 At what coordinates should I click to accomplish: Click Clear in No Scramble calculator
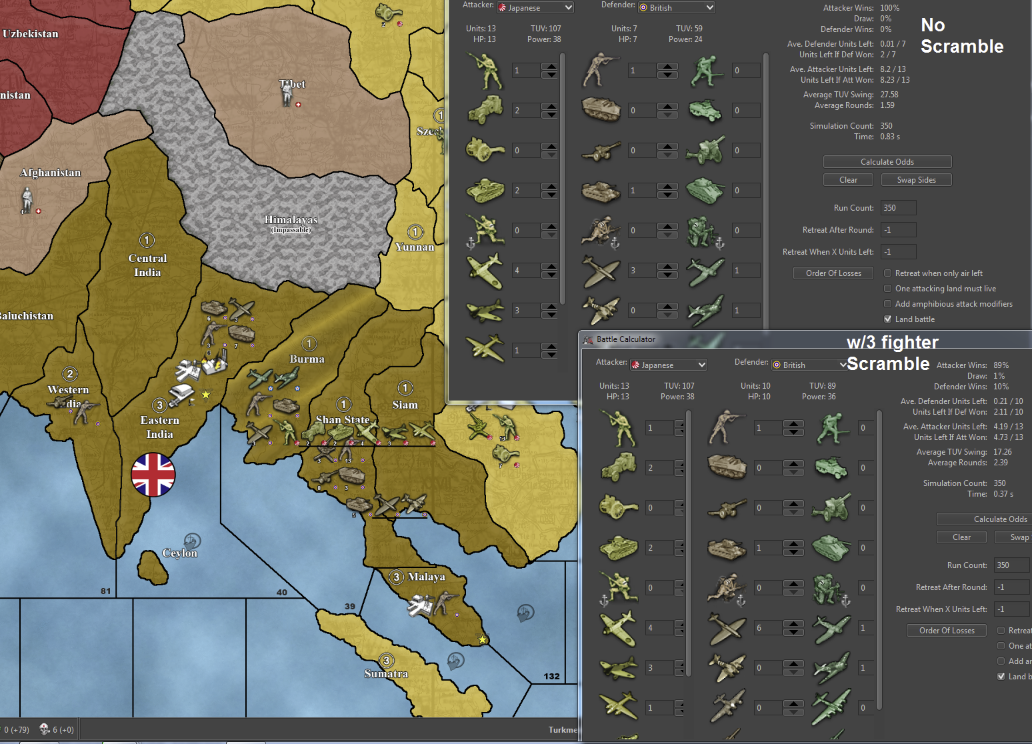coord(848,180)
